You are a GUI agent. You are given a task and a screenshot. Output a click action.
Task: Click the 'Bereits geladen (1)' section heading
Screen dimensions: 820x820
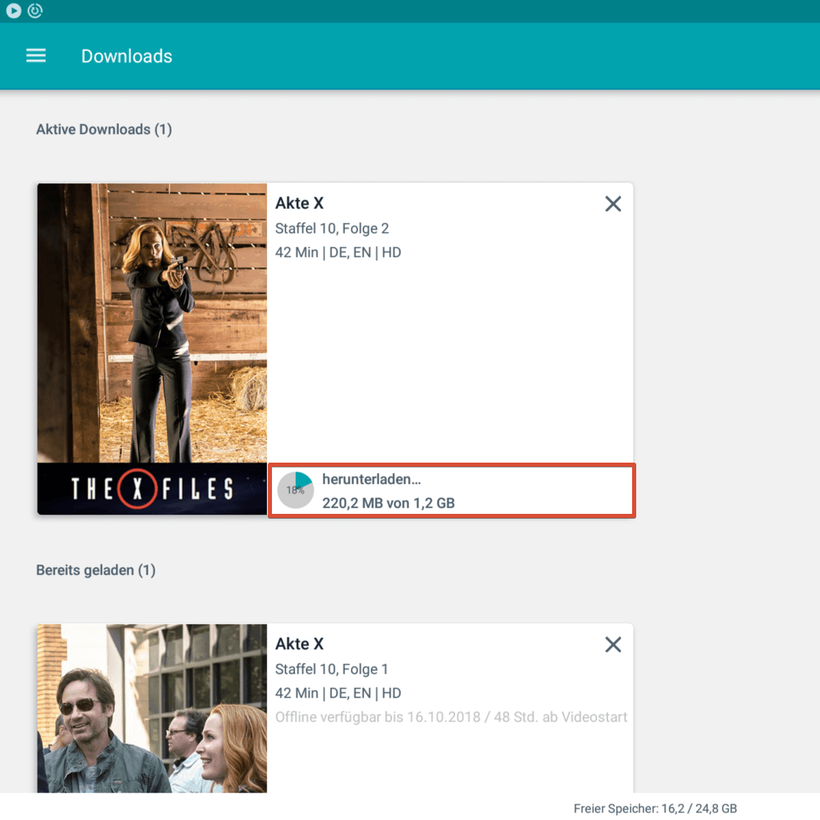96,570
